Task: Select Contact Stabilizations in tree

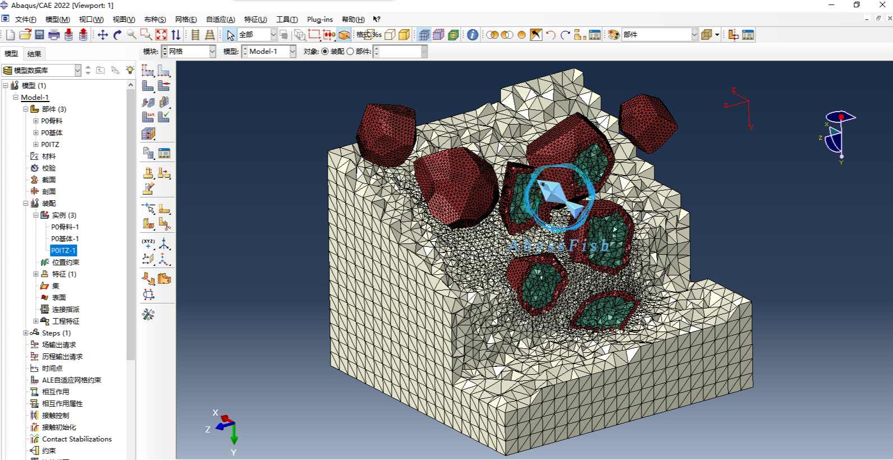Action: pos(77,439)
